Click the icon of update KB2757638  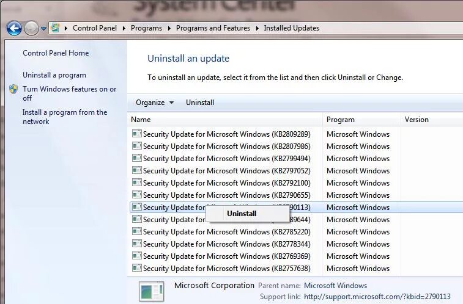(x=137, y=269)
